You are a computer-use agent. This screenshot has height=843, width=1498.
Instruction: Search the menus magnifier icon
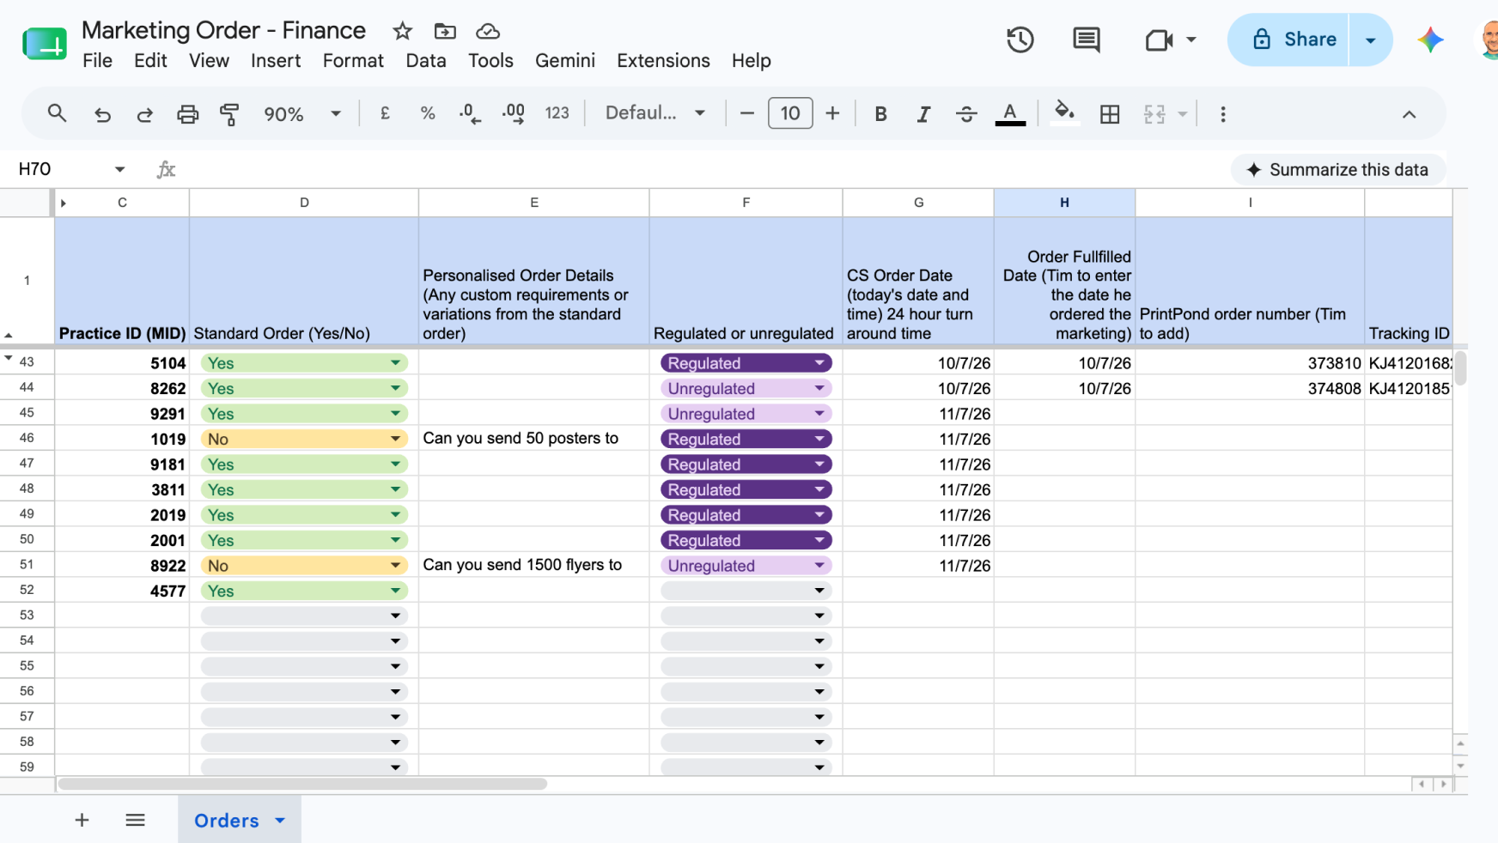coord(57,113)
